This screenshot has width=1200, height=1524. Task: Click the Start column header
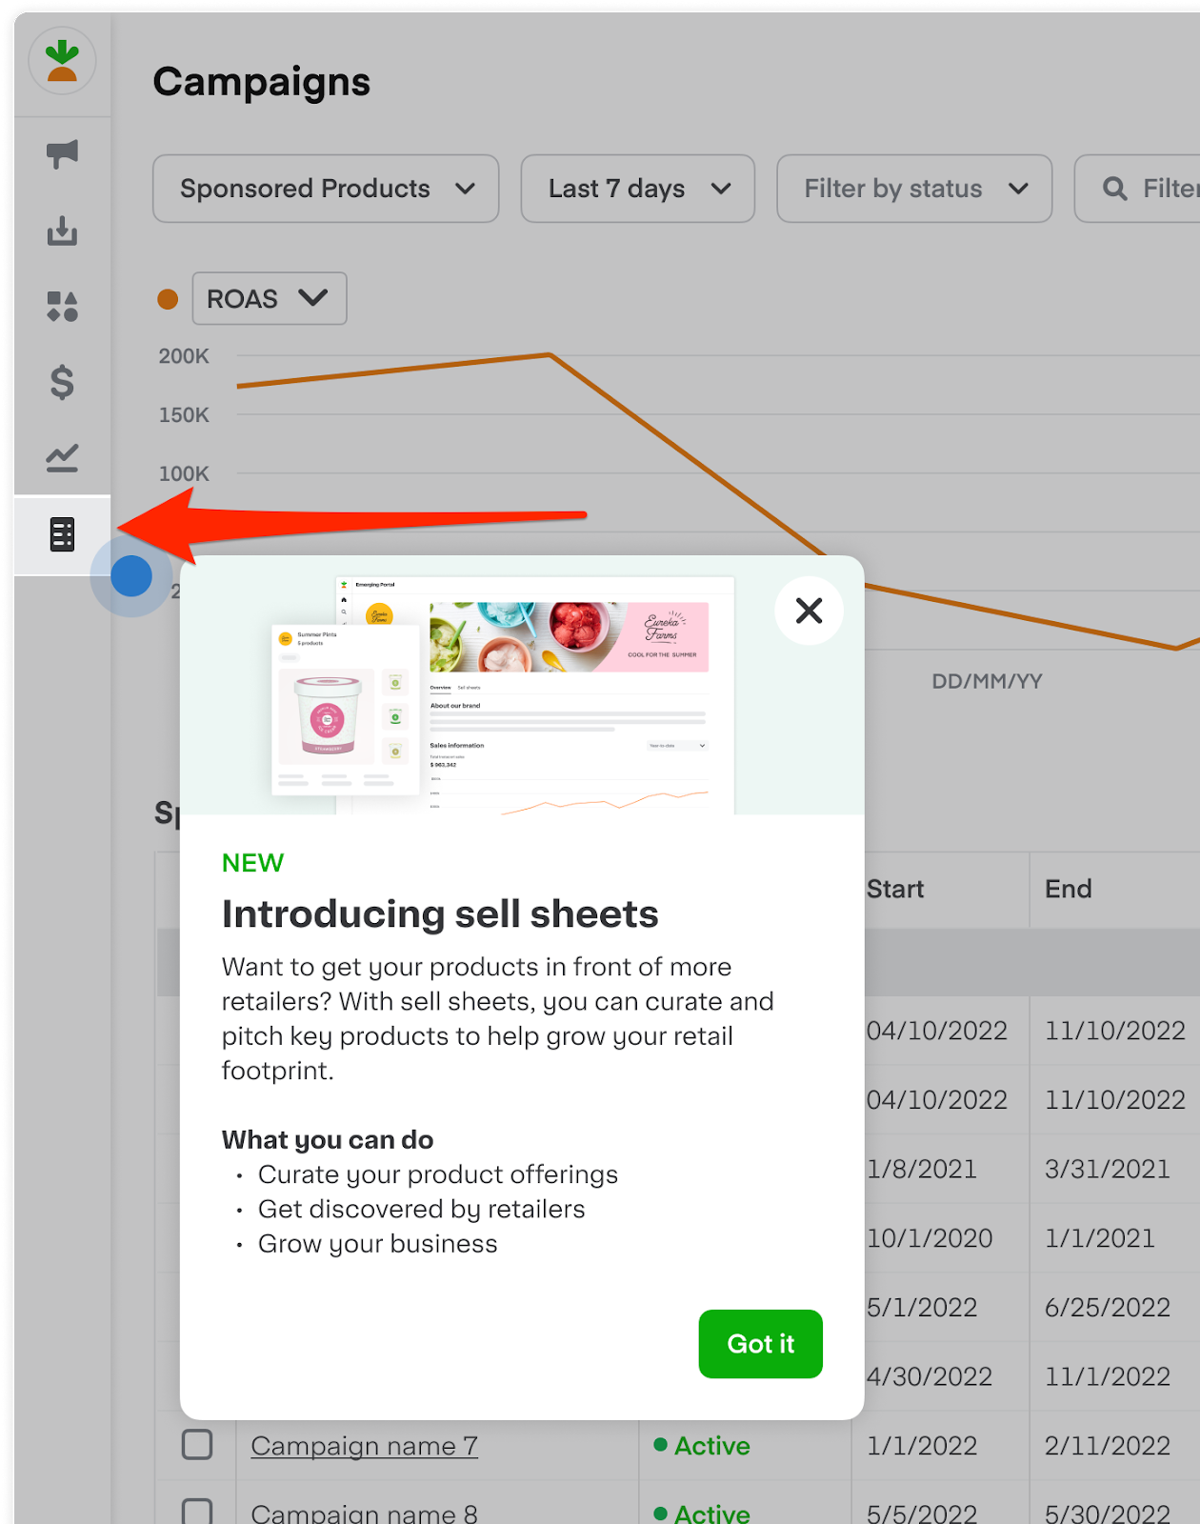(895, 889)
